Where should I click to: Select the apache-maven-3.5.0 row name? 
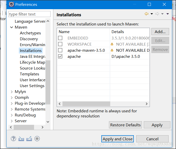(x=86, y=50)
